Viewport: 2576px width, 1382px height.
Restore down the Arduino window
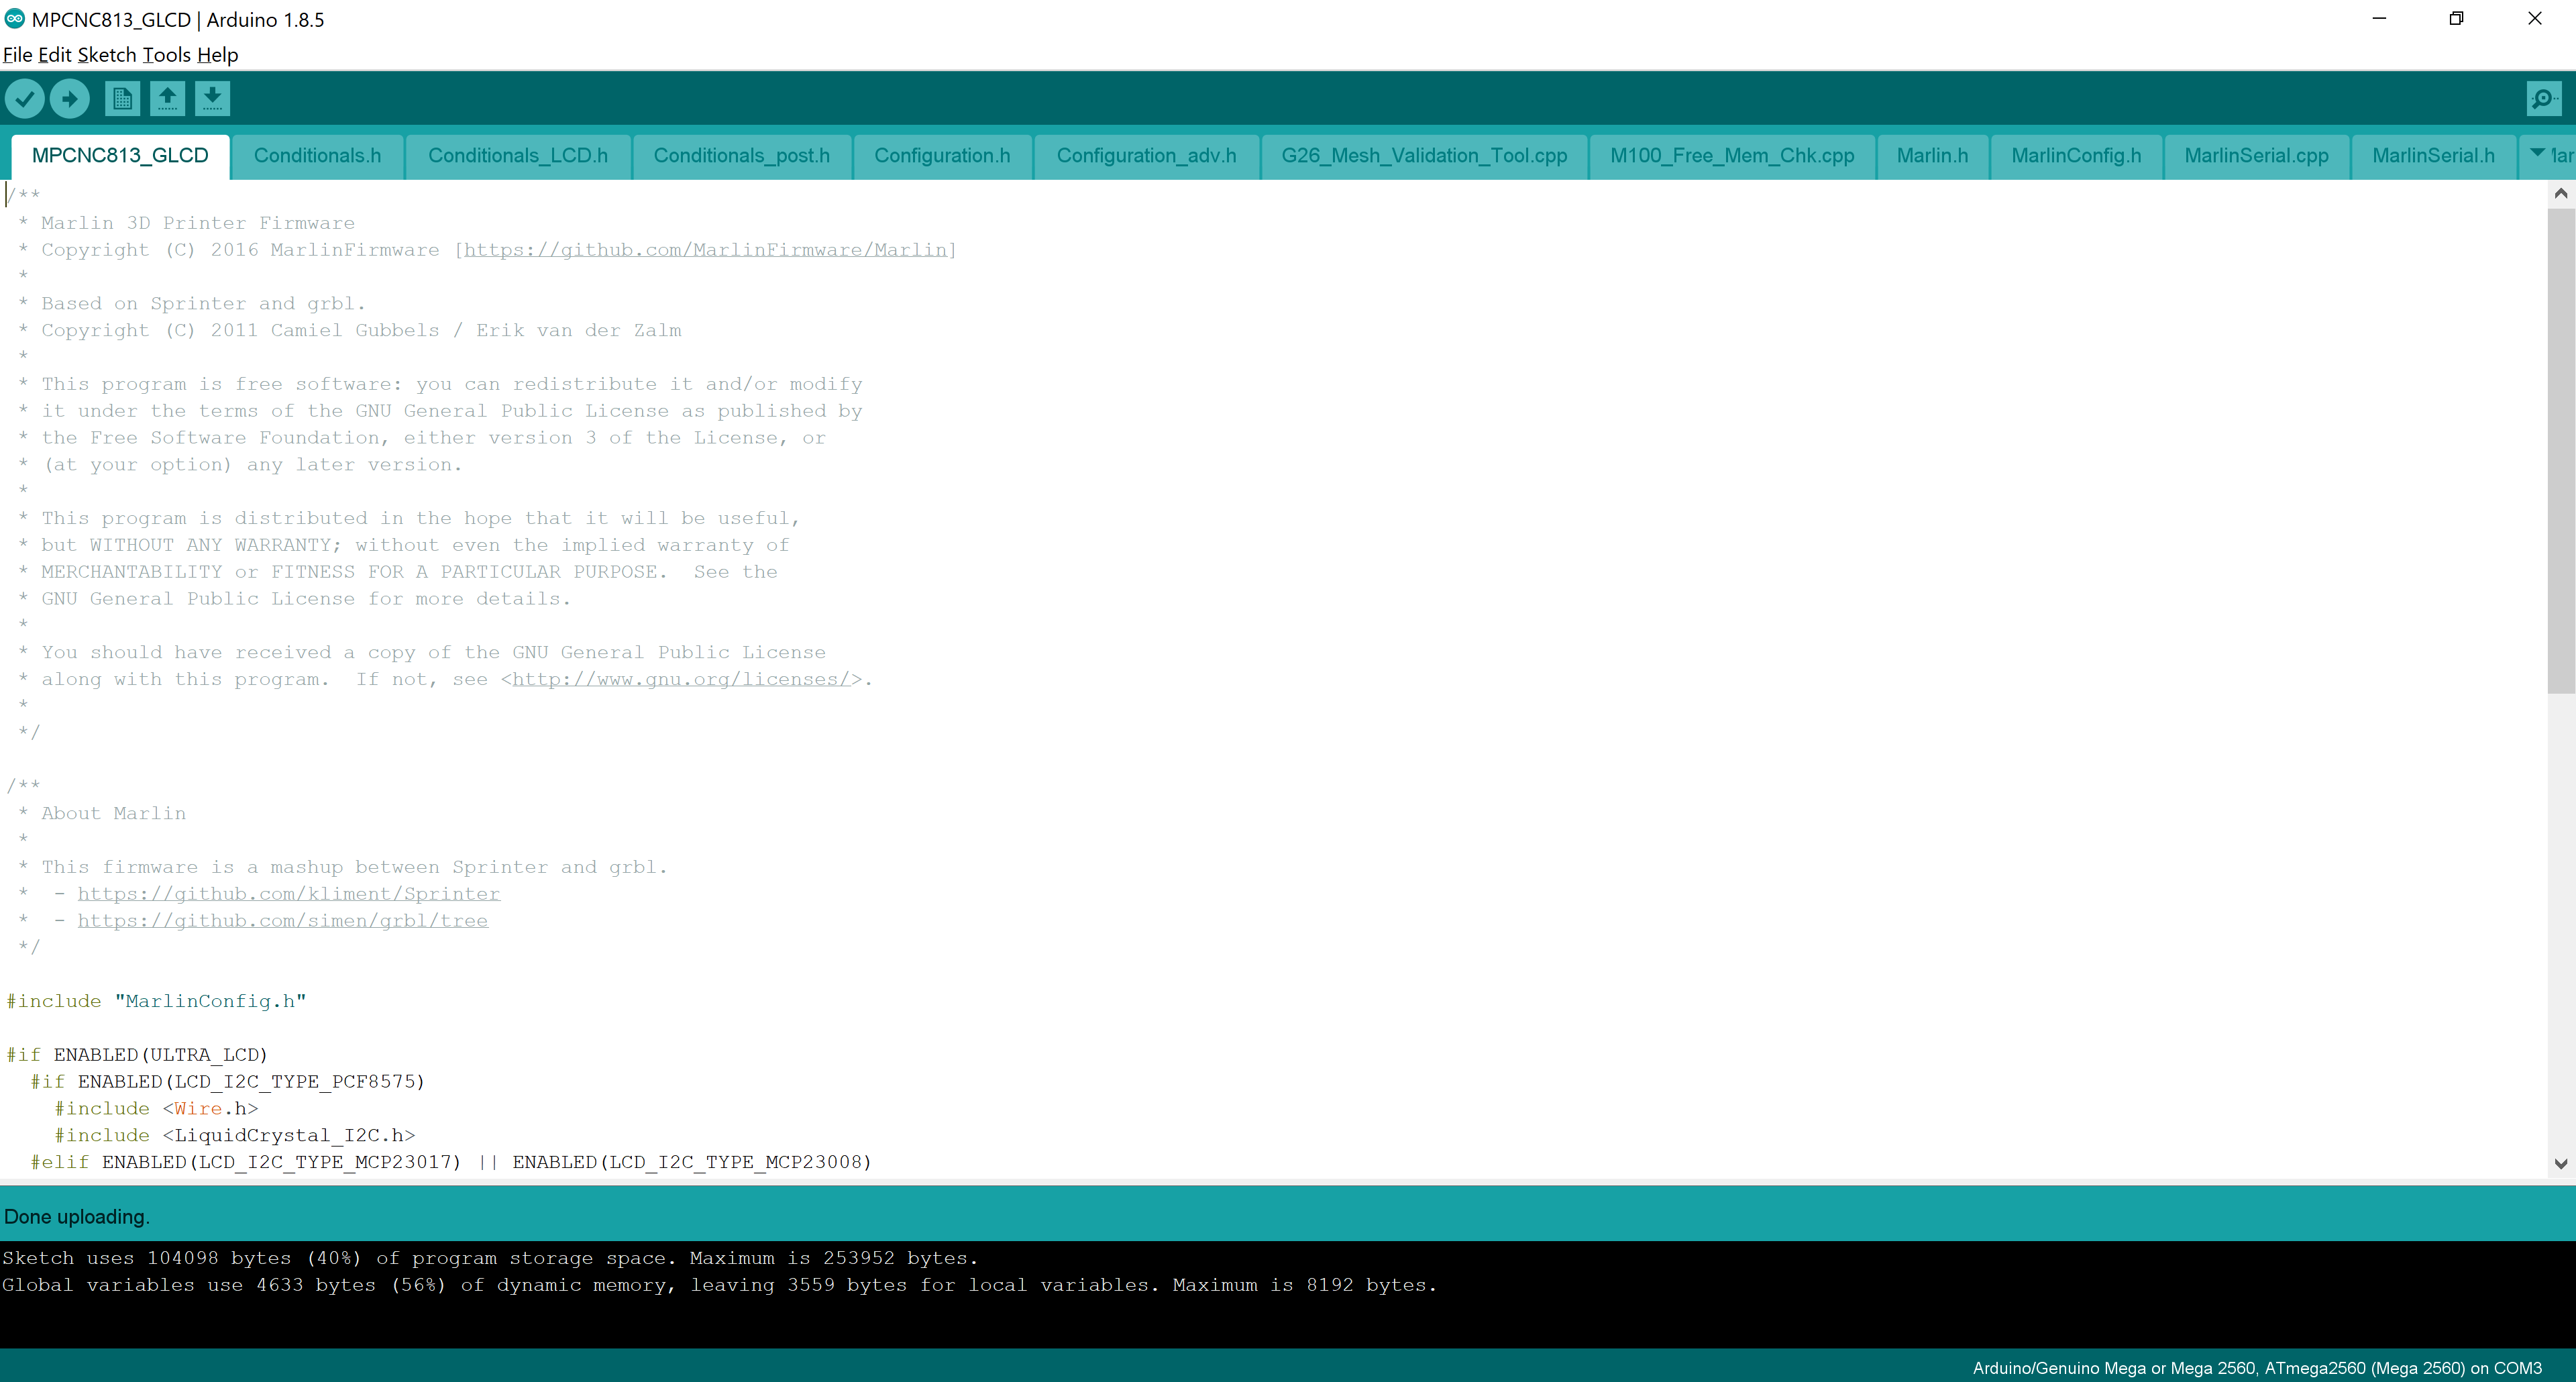[x=2456, y=18]
